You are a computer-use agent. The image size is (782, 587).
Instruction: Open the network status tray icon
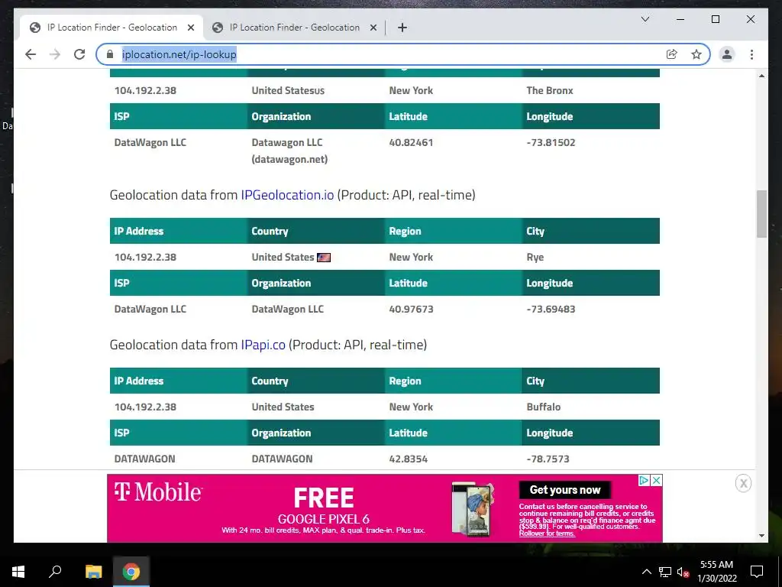pos(665,572)
